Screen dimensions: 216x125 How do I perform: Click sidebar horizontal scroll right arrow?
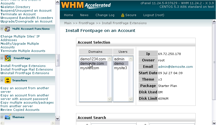tap(53, 123)
